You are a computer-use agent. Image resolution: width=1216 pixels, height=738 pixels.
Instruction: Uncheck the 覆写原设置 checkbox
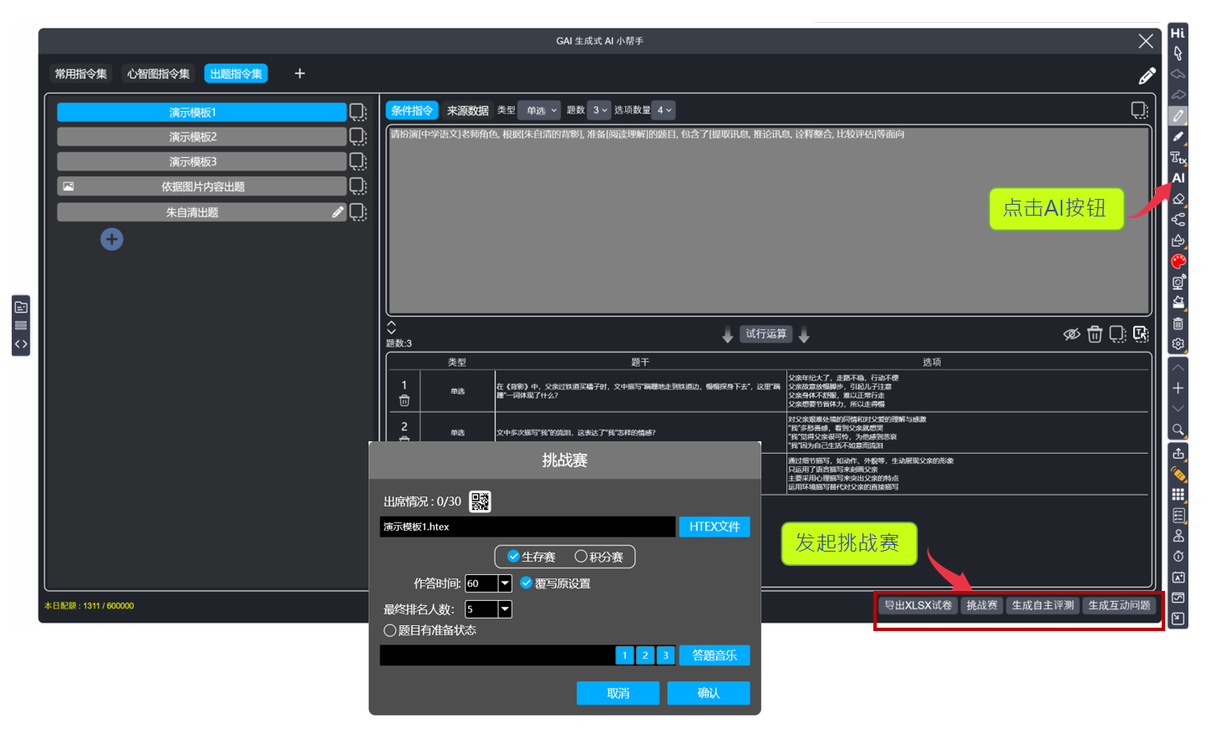[527, 583]
